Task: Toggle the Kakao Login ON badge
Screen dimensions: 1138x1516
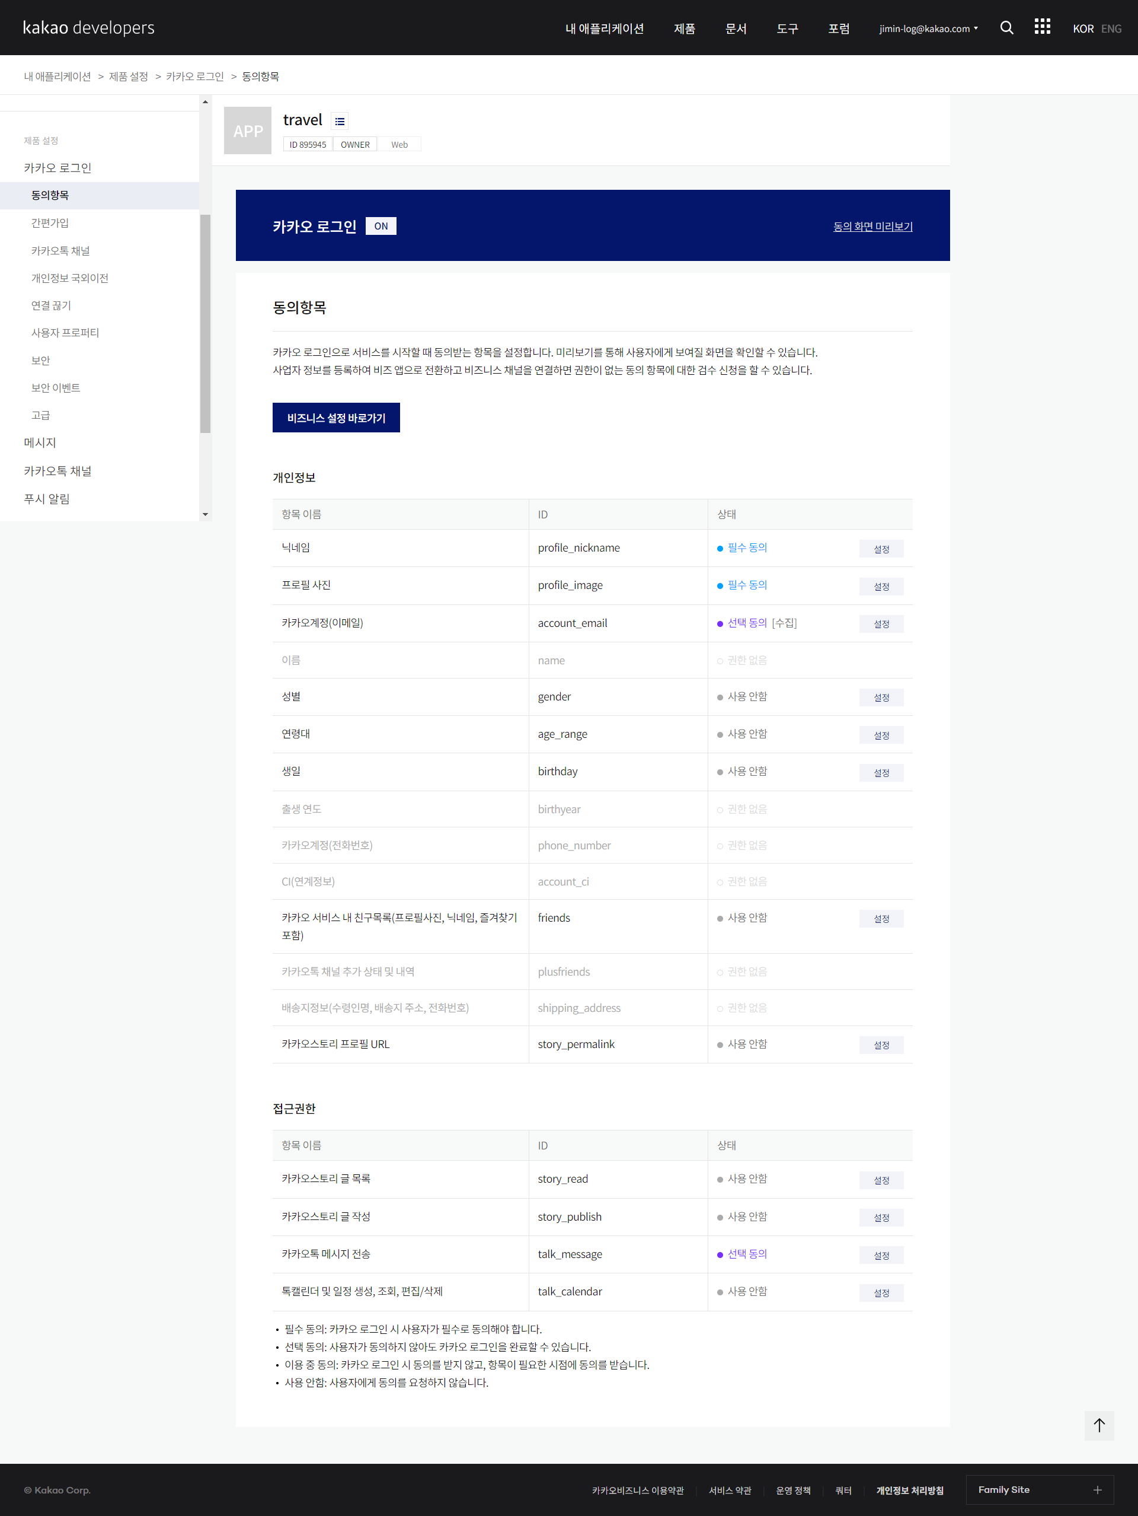Action: [381, 226]
